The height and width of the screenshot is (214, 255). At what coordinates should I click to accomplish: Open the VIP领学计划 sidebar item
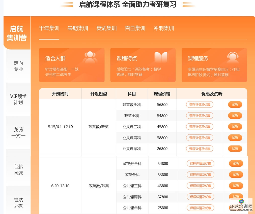coord(18,99)
